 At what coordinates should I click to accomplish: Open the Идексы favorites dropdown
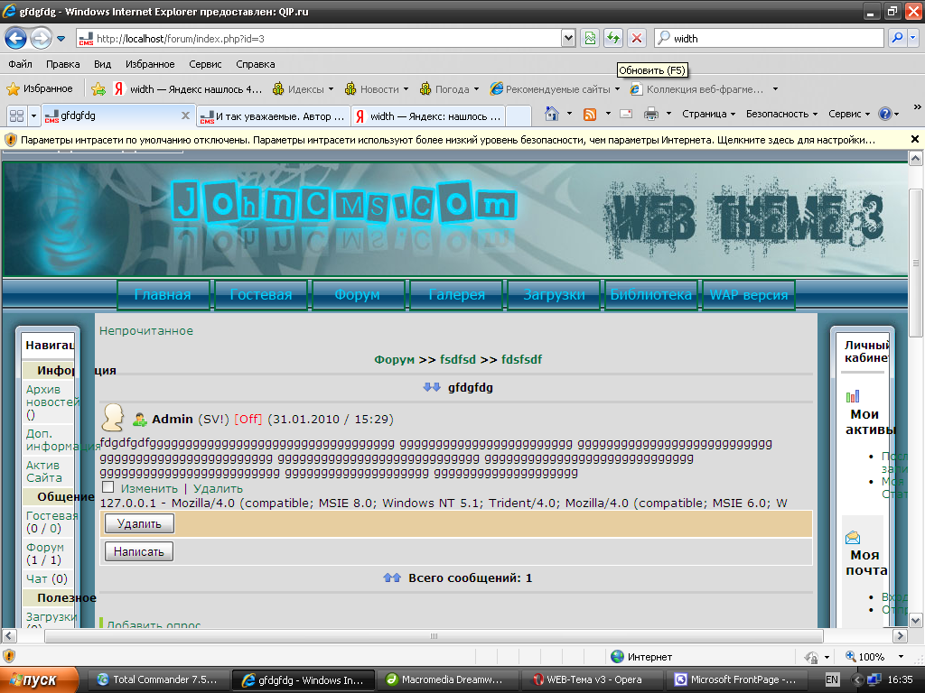pyautogui.click(x=304, y=89)
